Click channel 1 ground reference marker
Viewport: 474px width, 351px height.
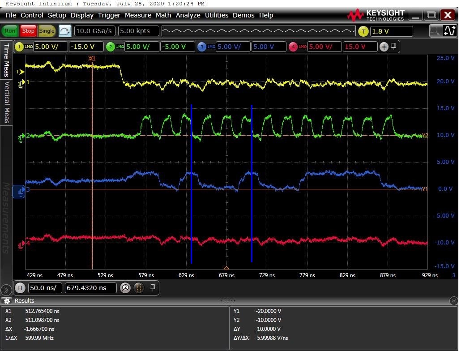point(21,84)
